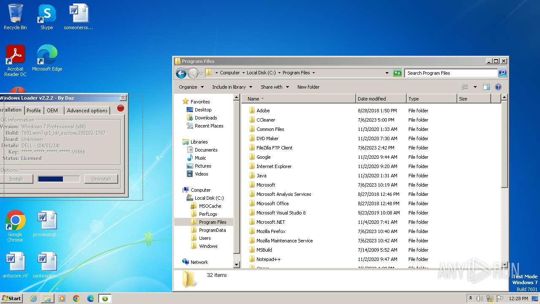This screenshot has width=540, height=304.
Task: Switch to OEM tab in Windows Loader
Action: coord(52,110)
